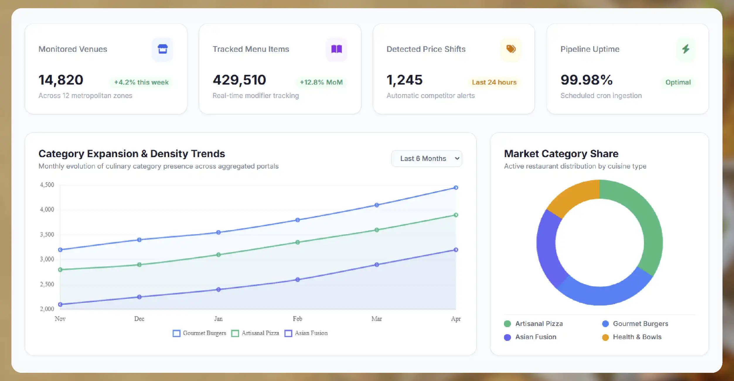
Task: Click Artisanal Pizza in donut legend
Action: [533, 324]
